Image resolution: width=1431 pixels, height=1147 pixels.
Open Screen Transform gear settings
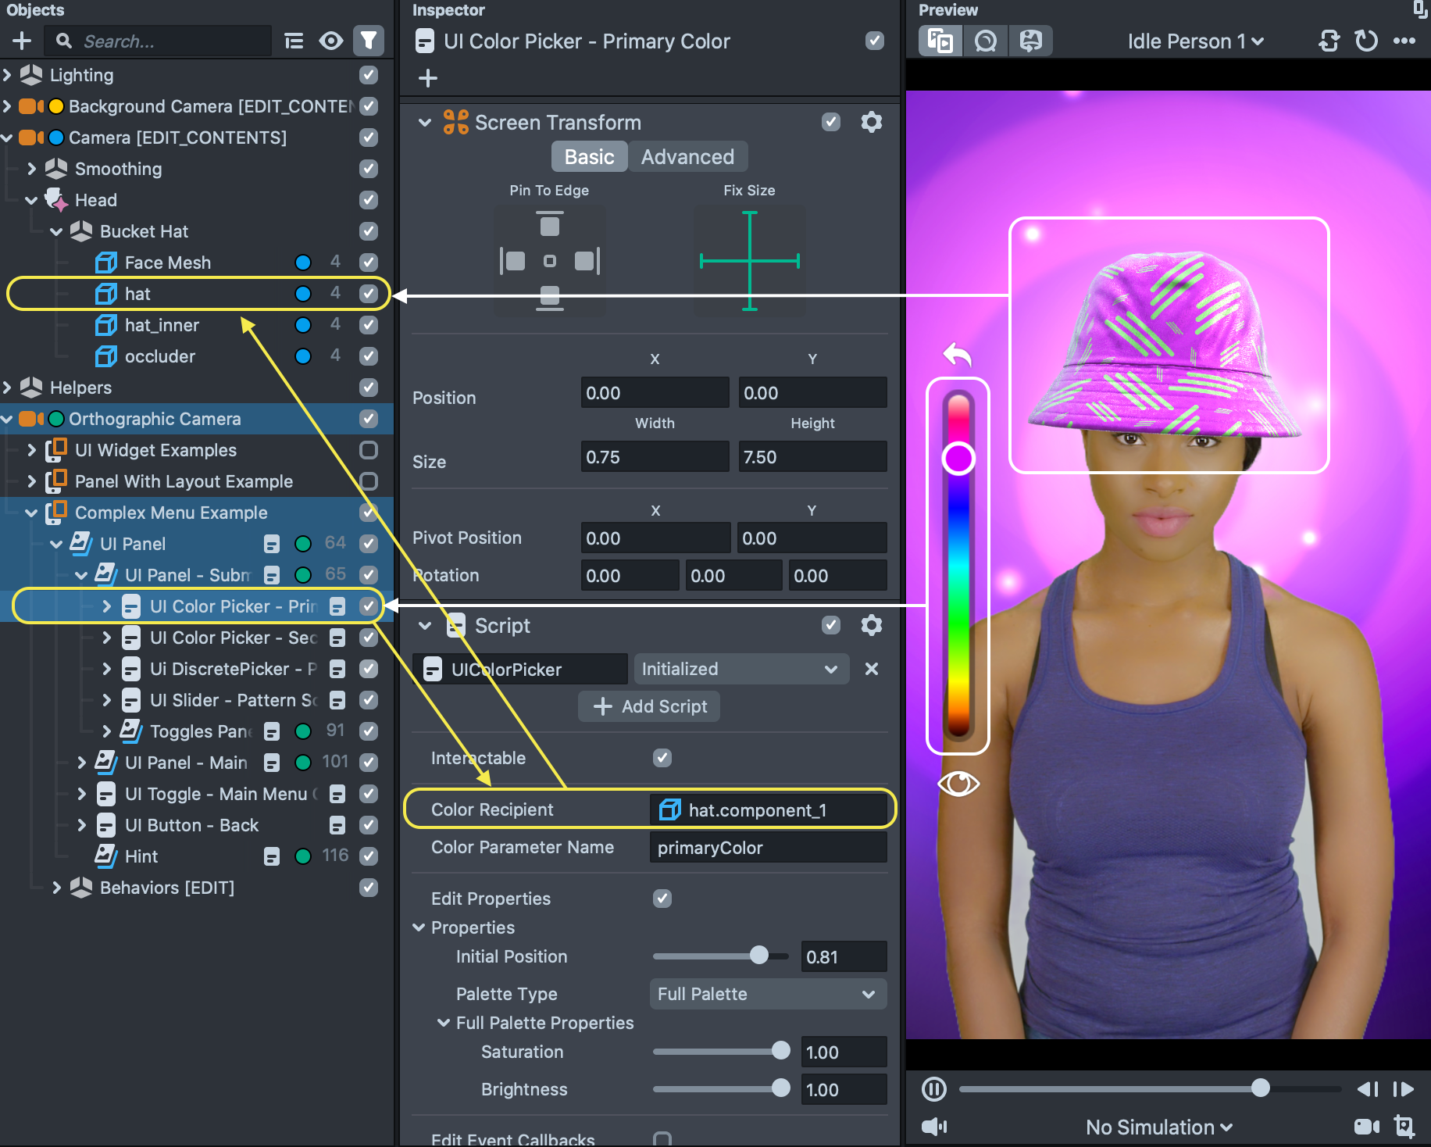tap(871, 123)
